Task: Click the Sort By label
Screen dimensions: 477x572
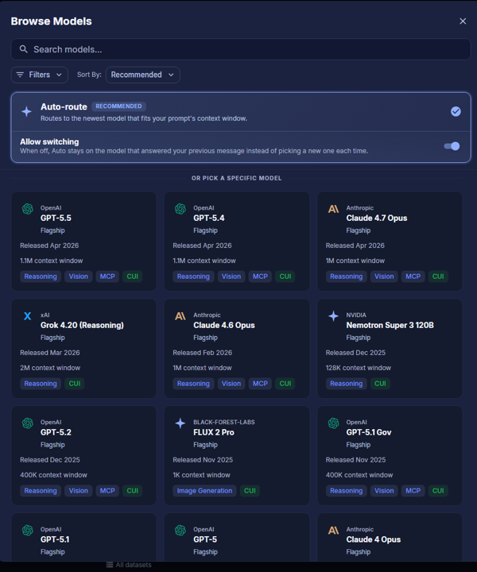Action: pos(89,75)
